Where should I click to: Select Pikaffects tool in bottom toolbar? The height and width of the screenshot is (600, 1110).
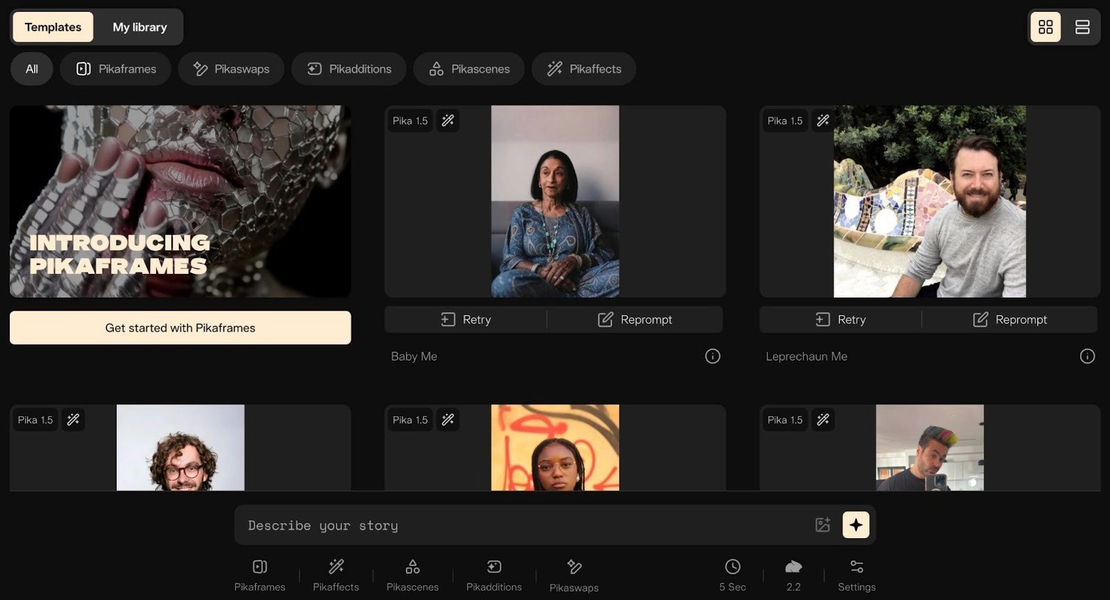coord(336,576)
